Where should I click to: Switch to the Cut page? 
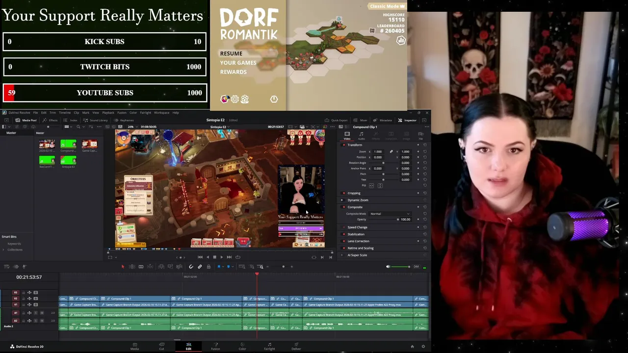pos(161,346)
